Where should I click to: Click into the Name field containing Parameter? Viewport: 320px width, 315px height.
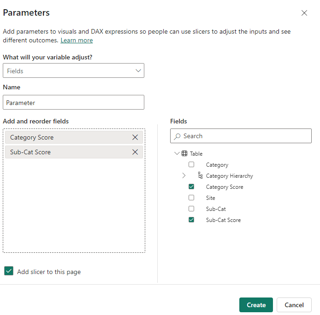coord(73,102)
